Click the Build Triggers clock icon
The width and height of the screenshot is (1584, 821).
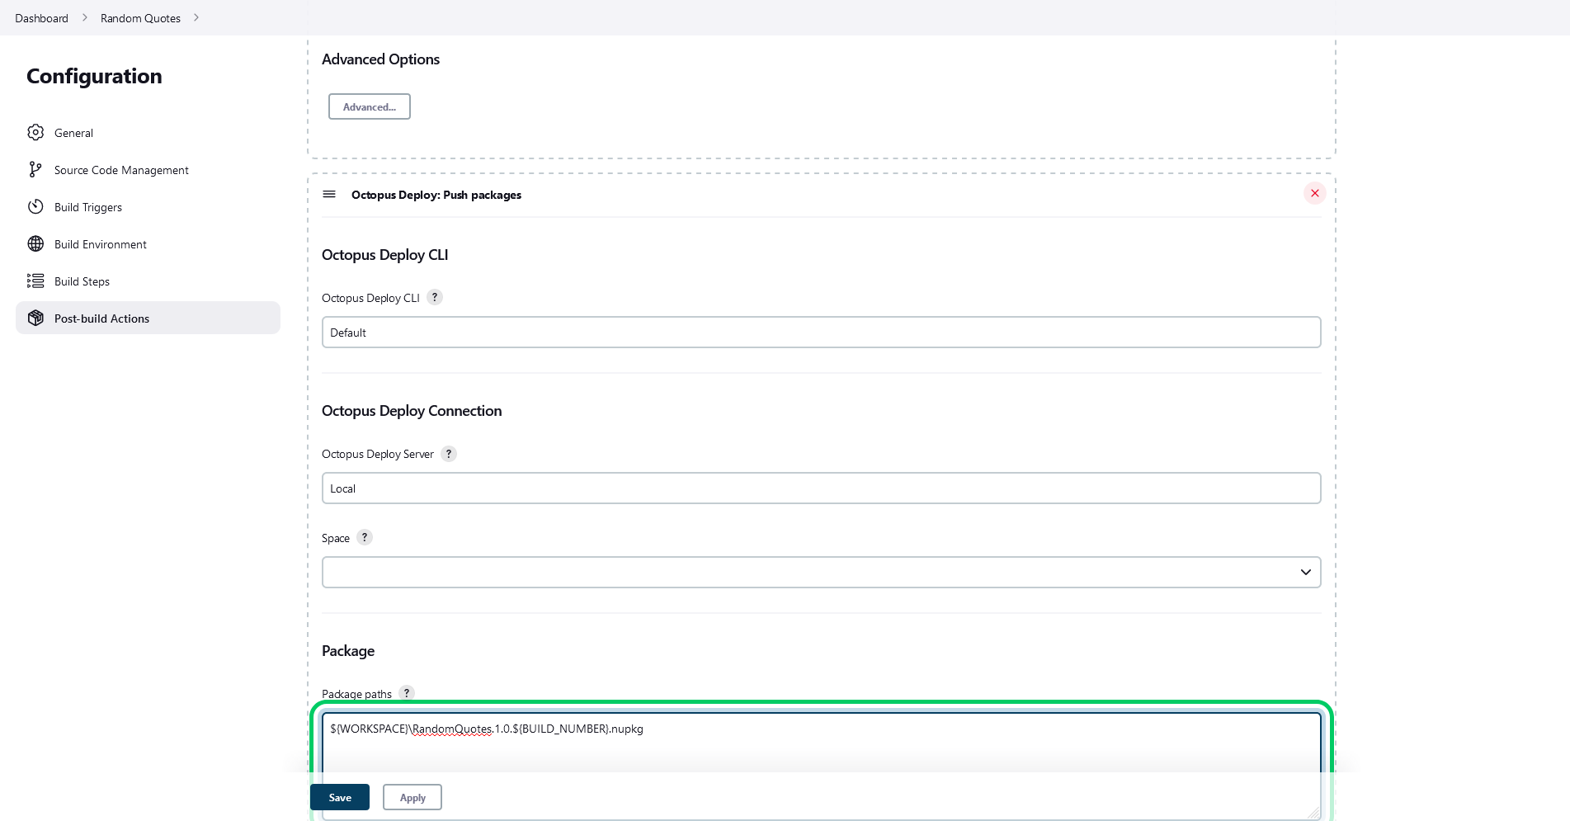(35, 206)
